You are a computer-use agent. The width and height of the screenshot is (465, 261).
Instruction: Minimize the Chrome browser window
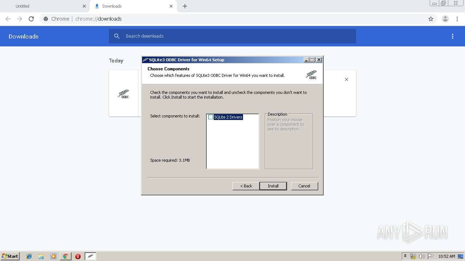point(434,3)
